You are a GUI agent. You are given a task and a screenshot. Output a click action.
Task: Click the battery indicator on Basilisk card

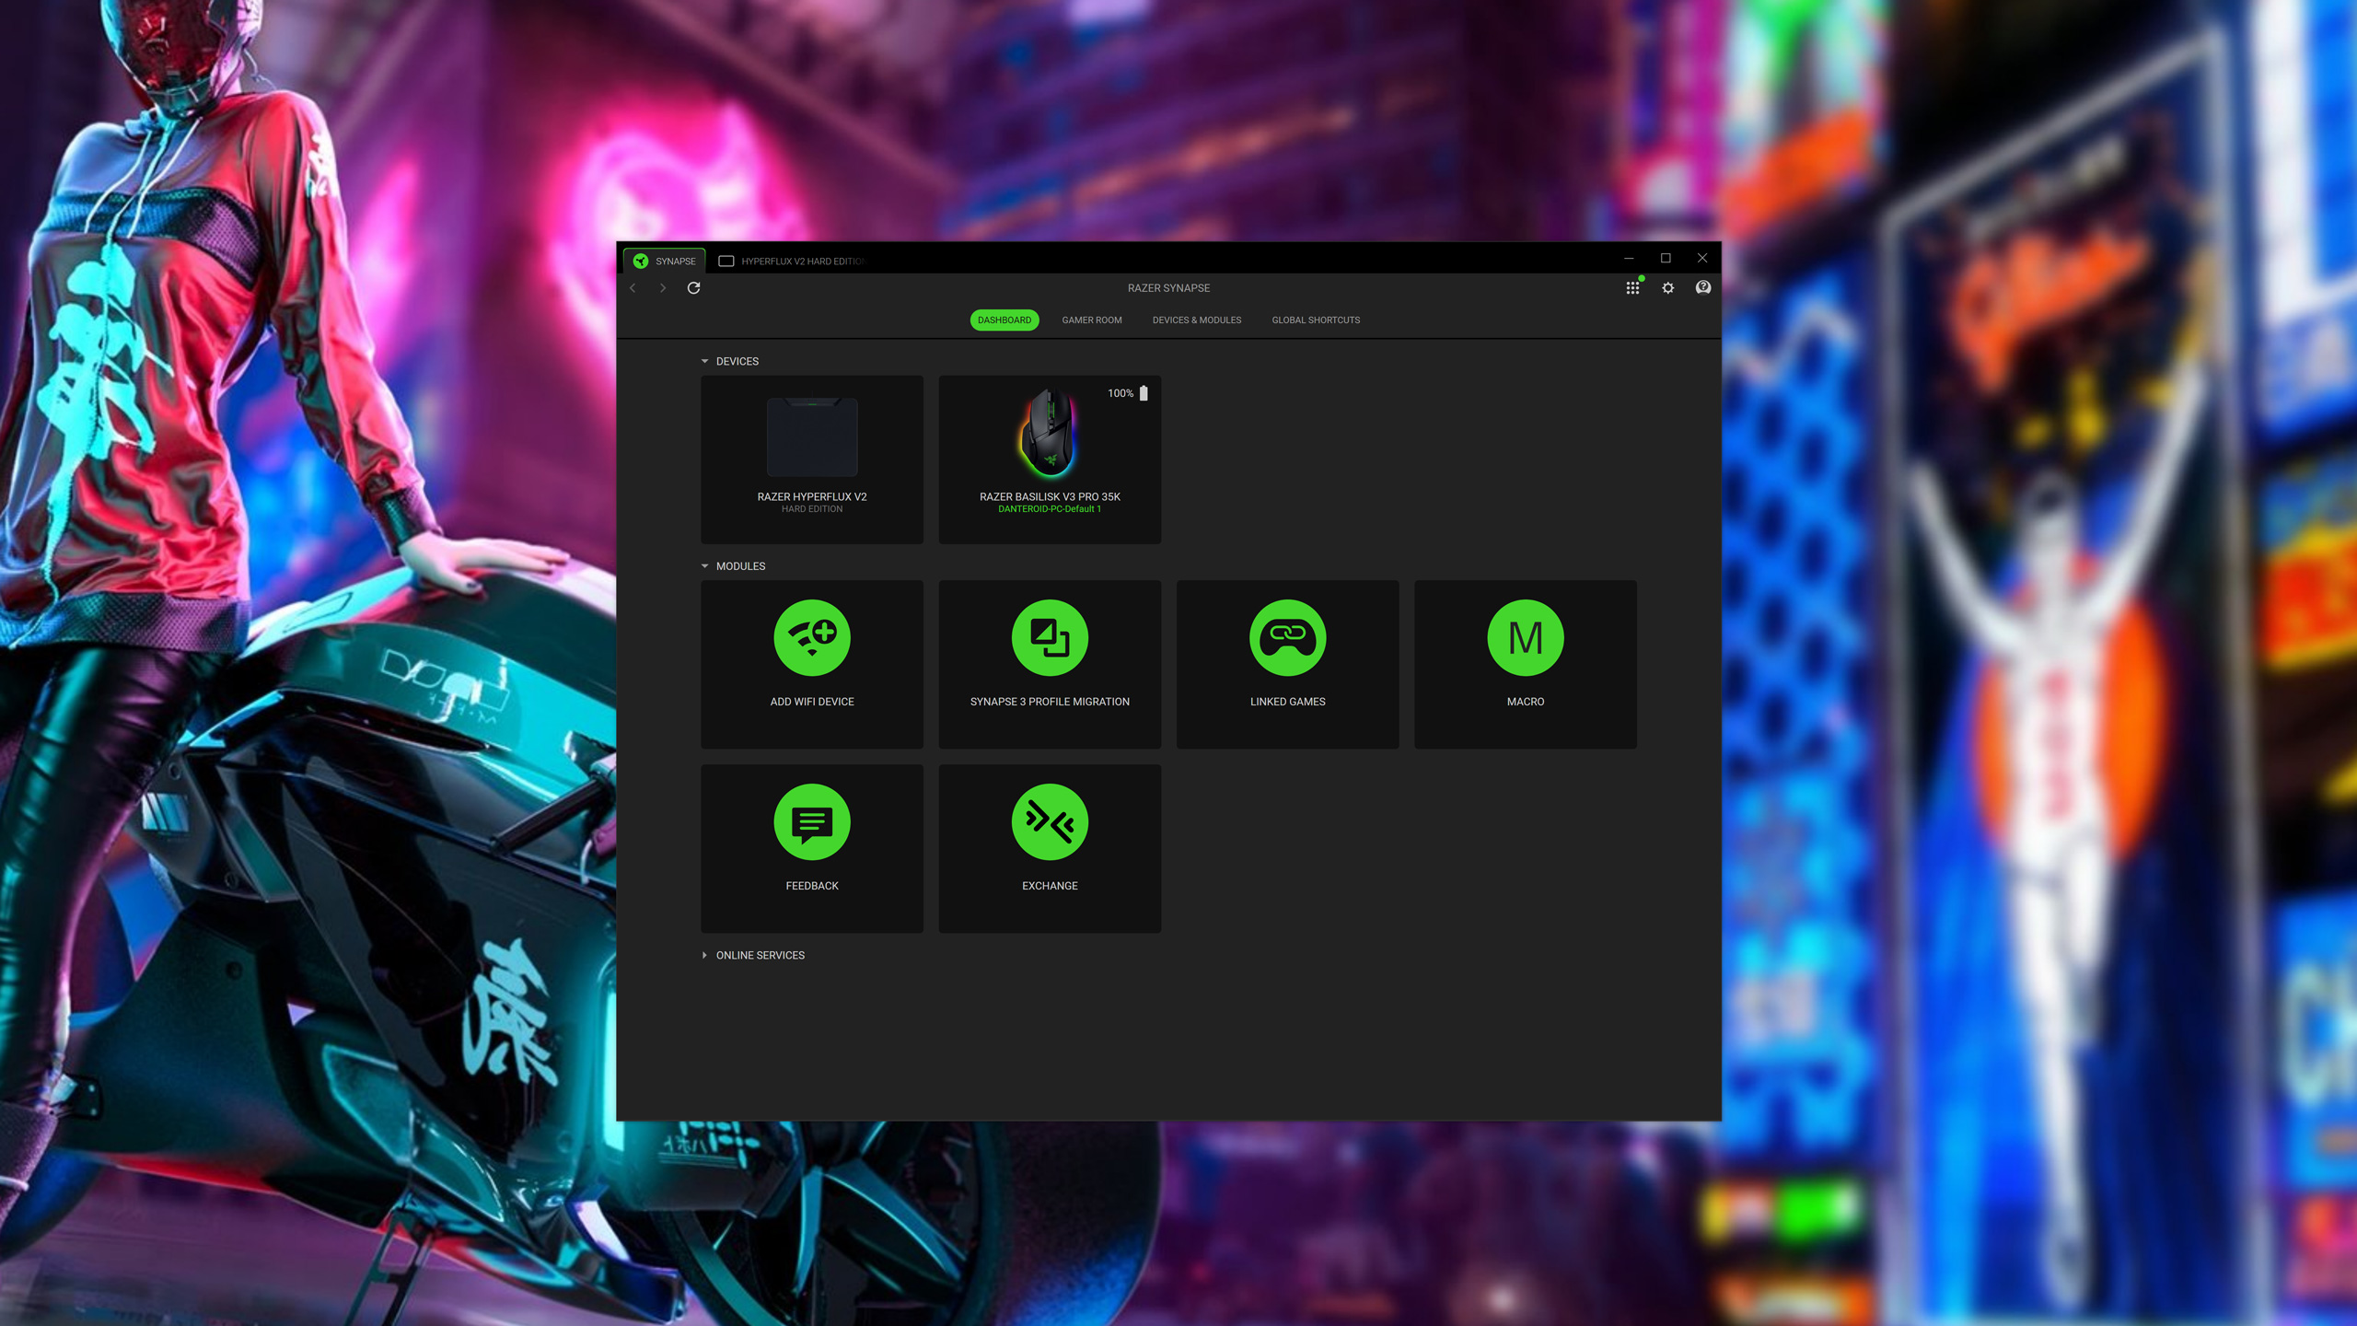[1144, 393]
